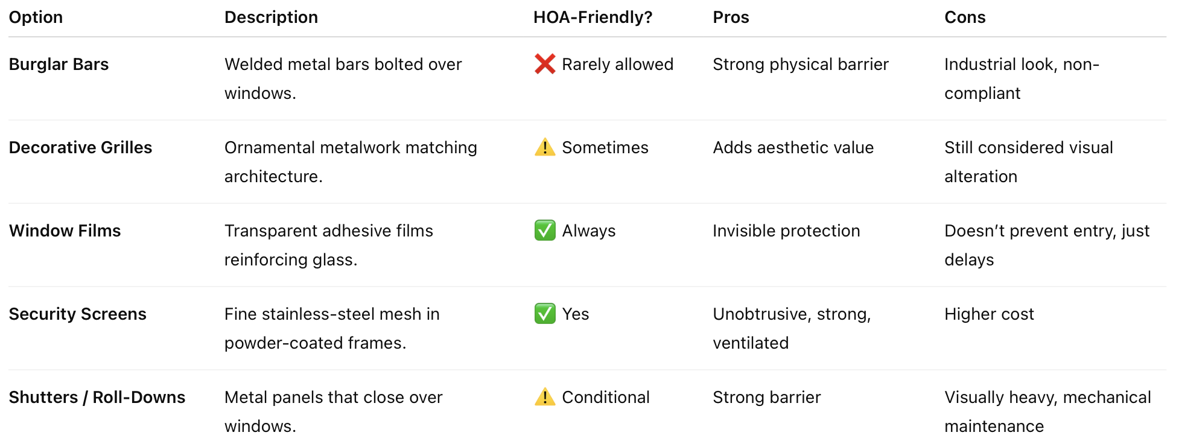
Task: Click the green checkmark beside Yes
Action: point(545,314)
